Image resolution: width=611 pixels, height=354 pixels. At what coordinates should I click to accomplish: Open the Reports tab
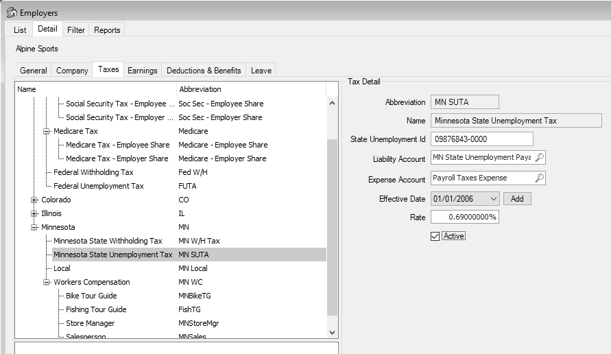click(107, 30)
